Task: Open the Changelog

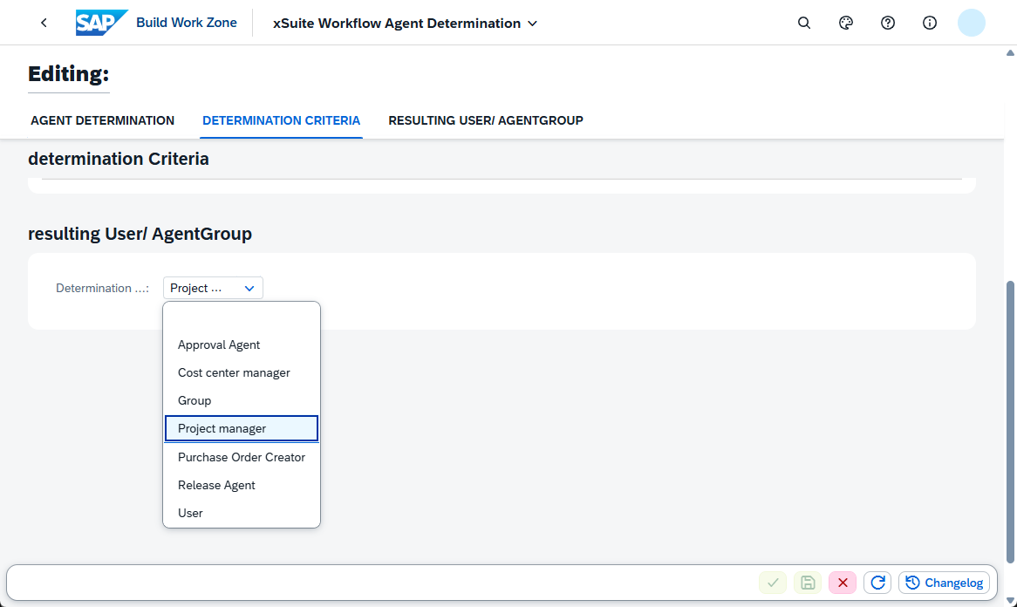Action: (x=944, y=583)
